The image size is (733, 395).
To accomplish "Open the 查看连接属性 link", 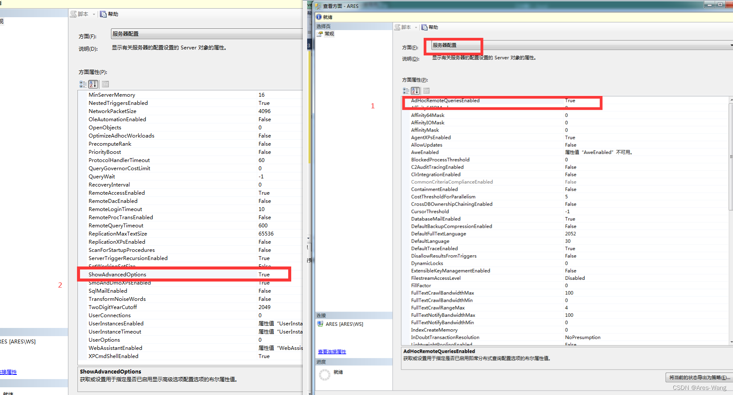I will (x=331, y=352).
